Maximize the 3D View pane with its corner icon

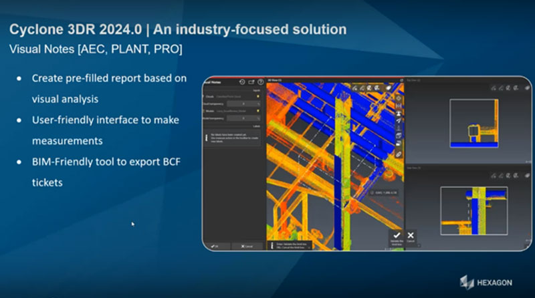point(402,80)
